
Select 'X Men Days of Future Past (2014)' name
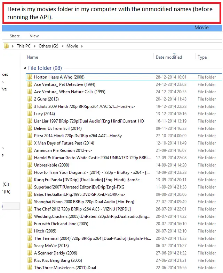click(x=64, y=143)
